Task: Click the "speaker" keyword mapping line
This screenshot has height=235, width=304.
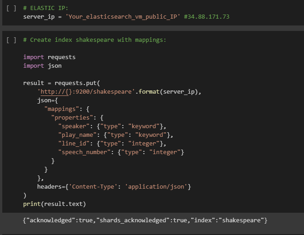Action: 112,126
